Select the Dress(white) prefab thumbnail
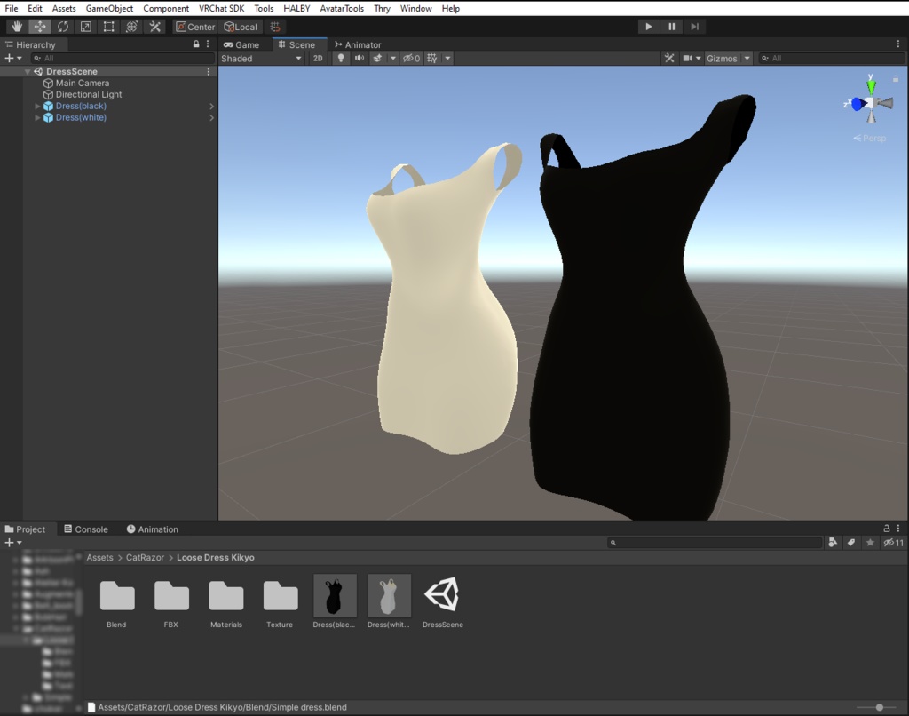This screenshot has width=909, height=716. (x=388, y=597)
